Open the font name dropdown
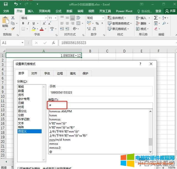Viewport: 177px width, 169px height. (x=46, y=18)
